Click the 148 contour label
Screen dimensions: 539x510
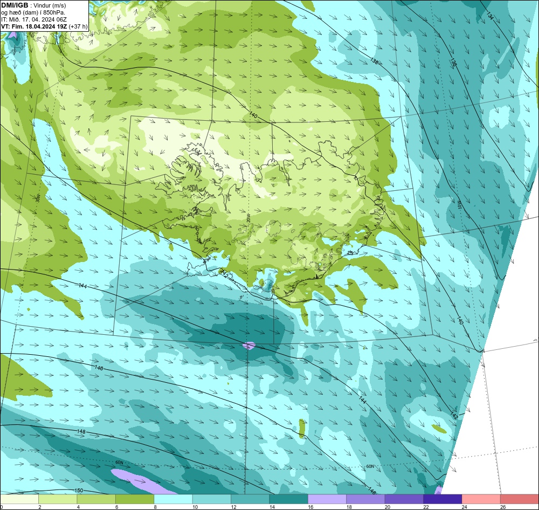[x=81, y=431]
